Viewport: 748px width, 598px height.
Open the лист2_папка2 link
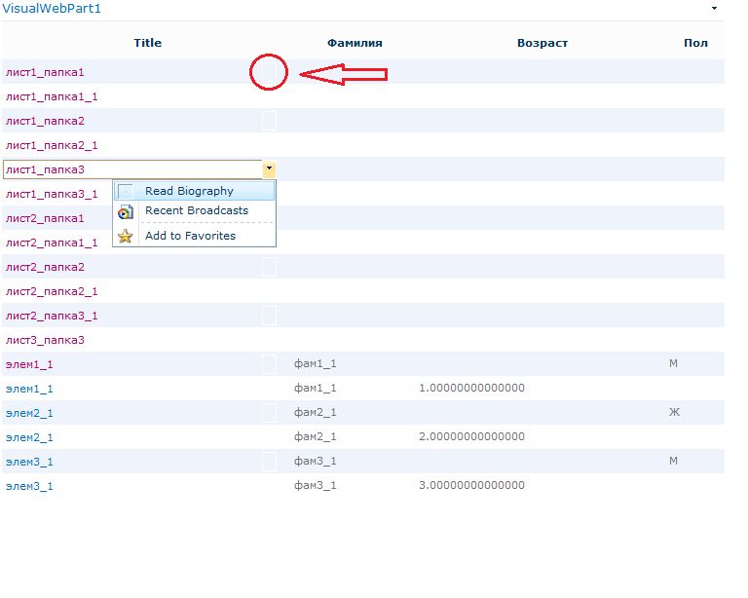[45, 267]
